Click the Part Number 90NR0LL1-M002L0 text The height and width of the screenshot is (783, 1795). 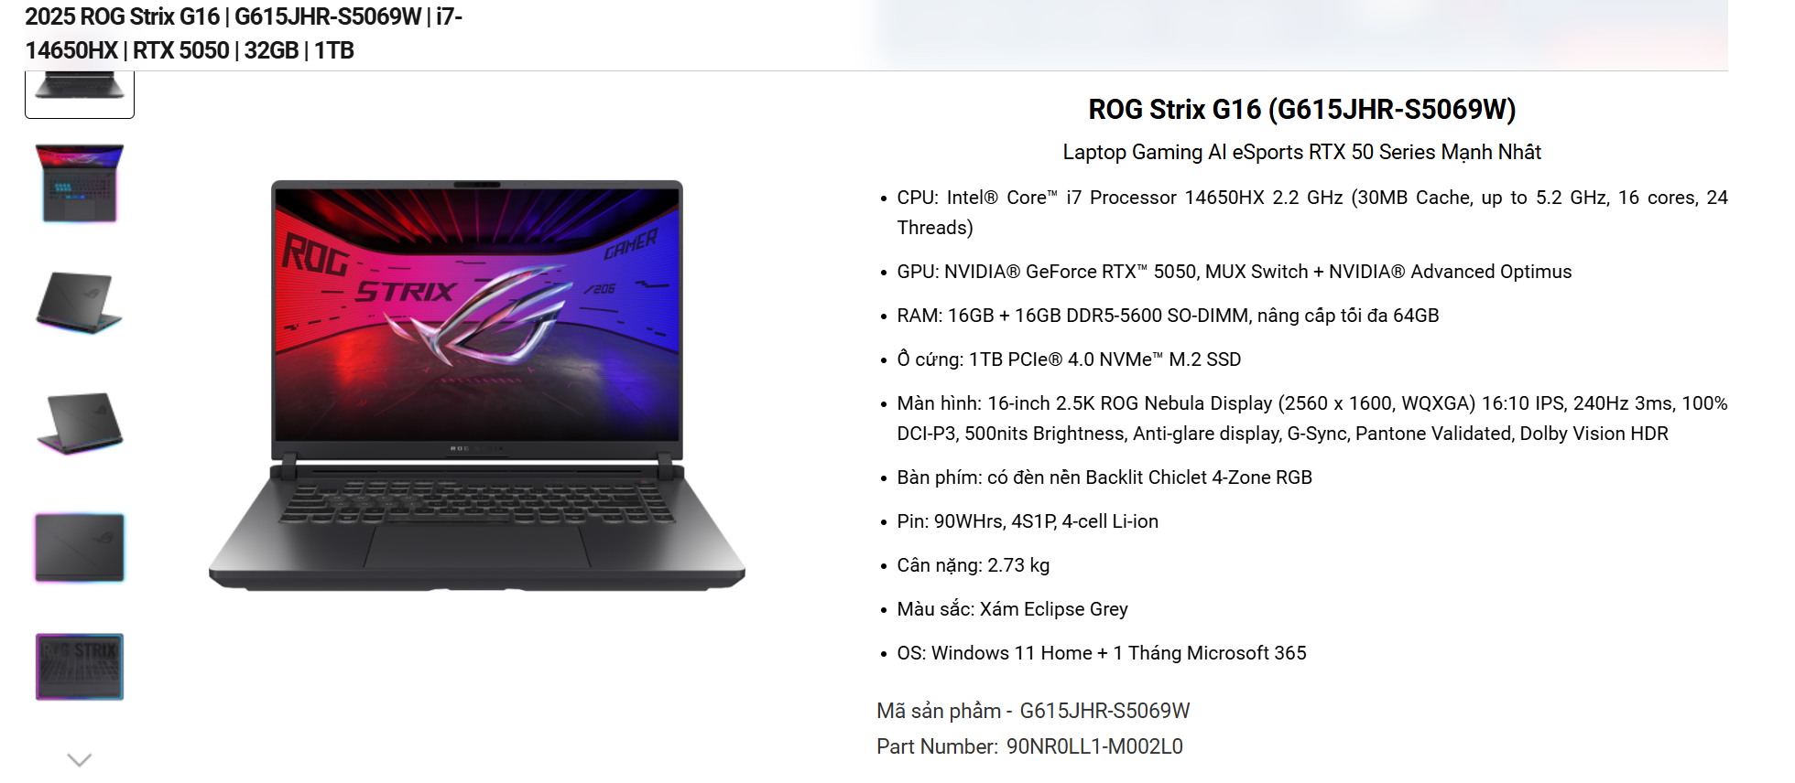[1029, 746]
